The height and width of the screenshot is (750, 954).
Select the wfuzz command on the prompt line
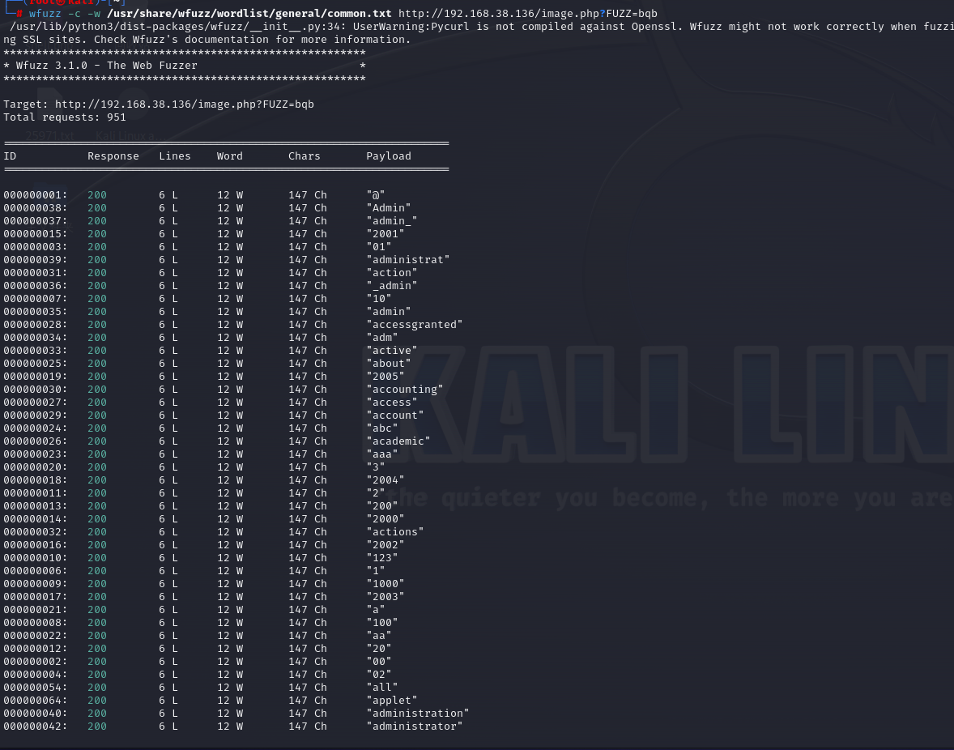click(45, 13)
